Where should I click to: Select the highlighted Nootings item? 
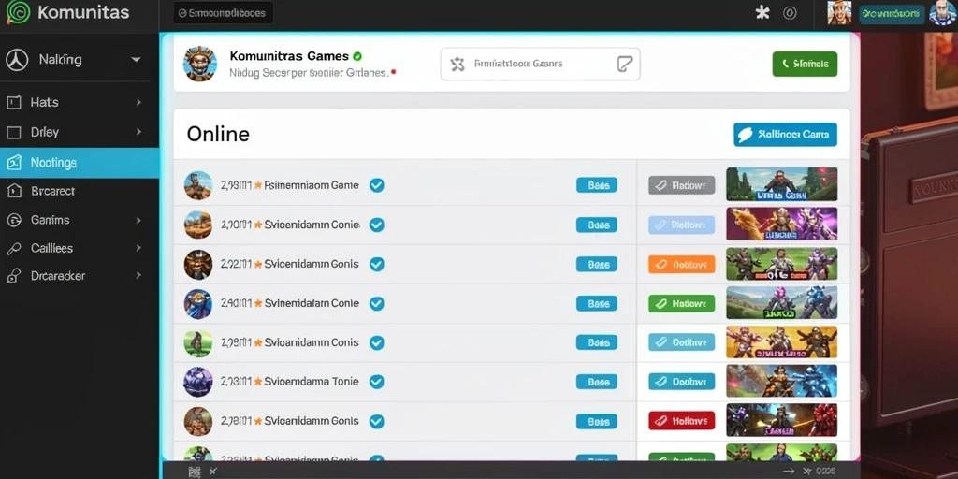pyautogui.click(x=80, y=163)
